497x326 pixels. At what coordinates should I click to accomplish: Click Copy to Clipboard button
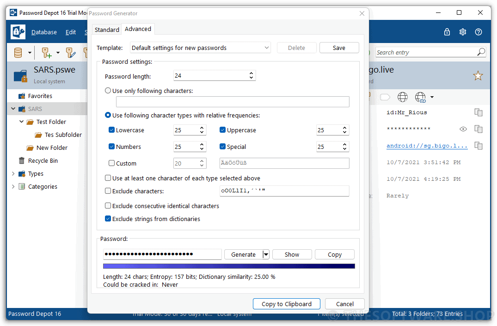pos(287,304)
